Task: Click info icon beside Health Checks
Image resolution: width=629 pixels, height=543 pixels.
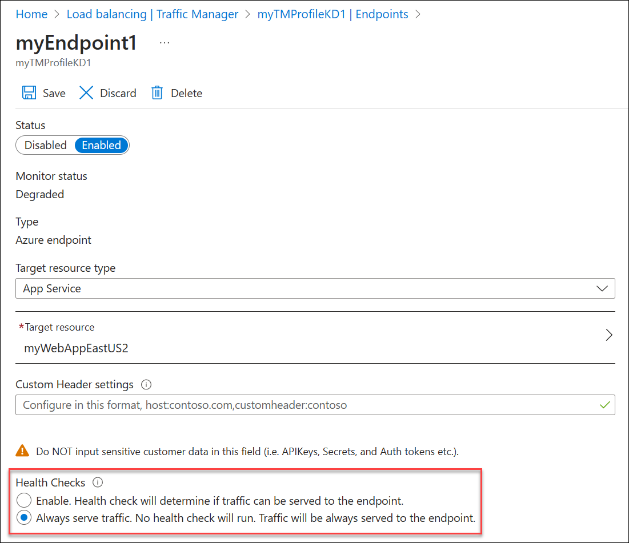Action: [98, 482]
